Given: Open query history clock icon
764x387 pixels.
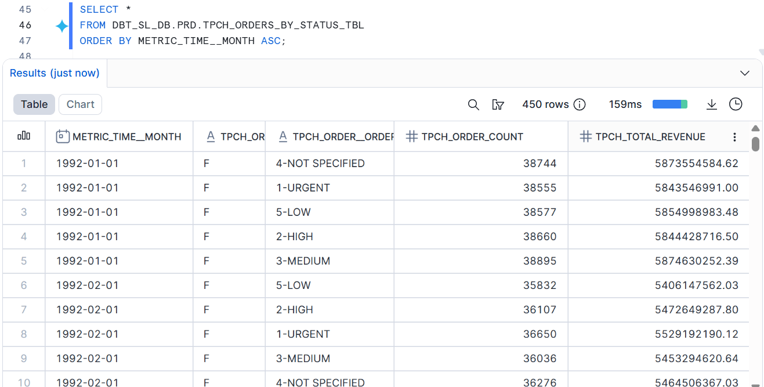Looking at the screenshot, I should click(736, 104).
